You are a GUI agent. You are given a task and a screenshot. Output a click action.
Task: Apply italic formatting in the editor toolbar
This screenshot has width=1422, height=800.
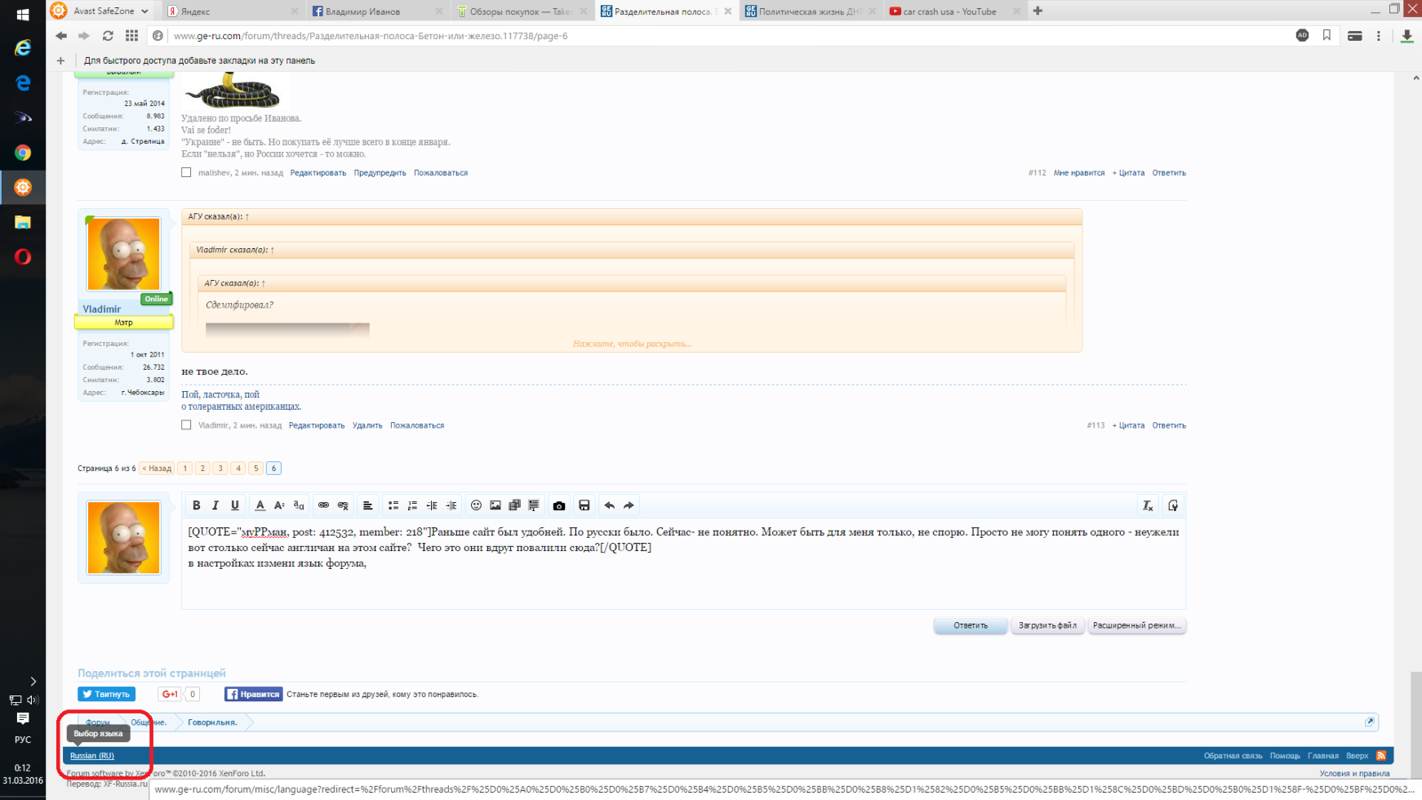(x=215, y=506)
